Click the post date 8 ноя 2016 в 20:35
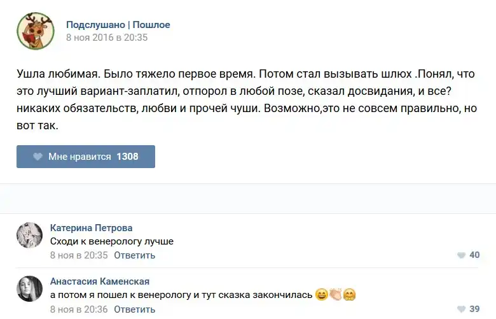This screenshot has height=319, width=496. 107,38
